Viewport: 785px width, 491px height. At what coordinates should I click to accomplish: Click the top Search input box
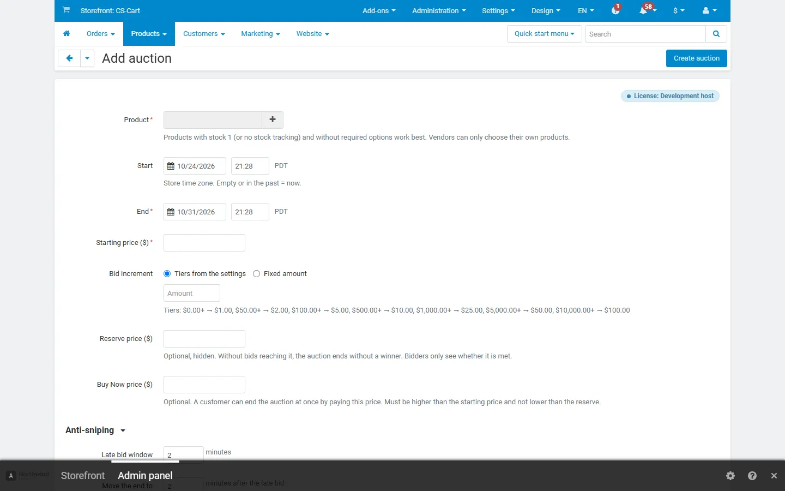coord(645,34)
